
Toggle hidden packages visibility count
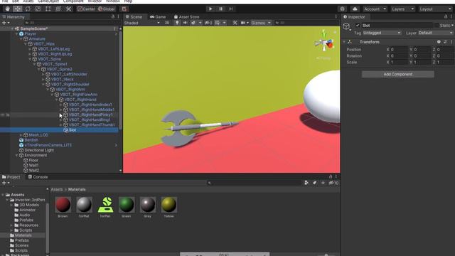[333, 183]
